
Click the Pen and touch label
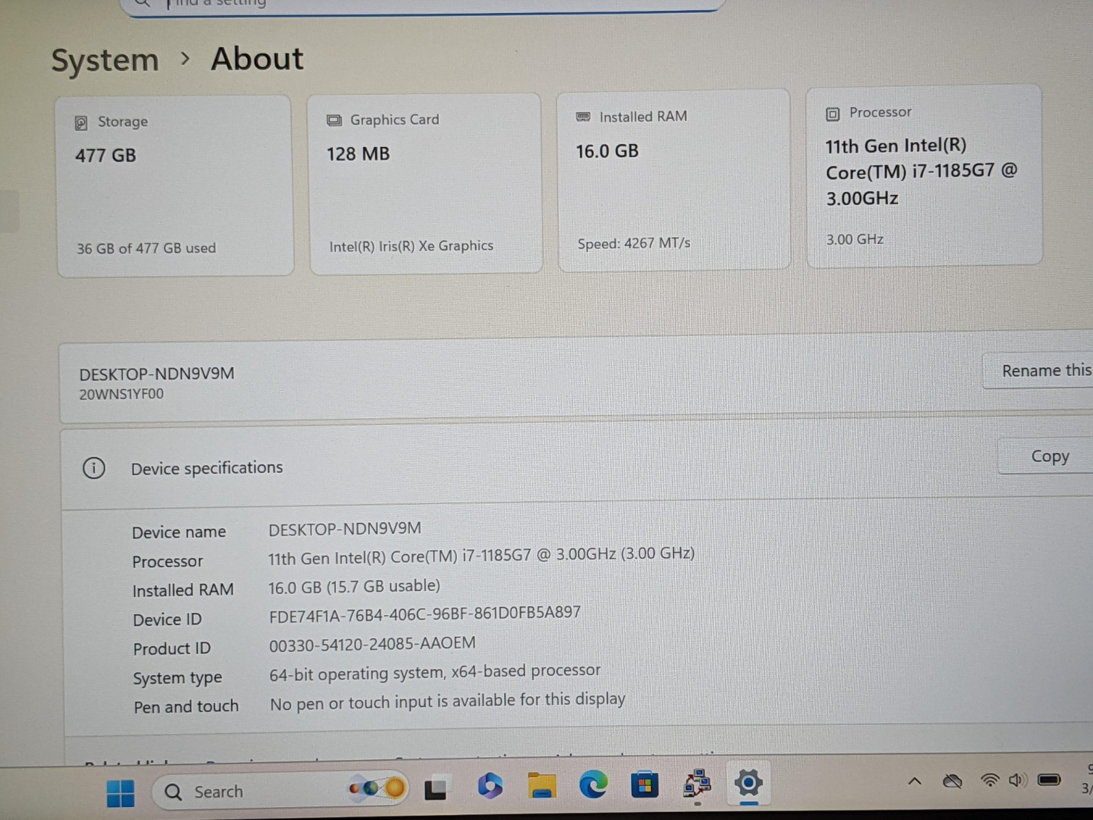pyautogui.click(x=186, y=707)
